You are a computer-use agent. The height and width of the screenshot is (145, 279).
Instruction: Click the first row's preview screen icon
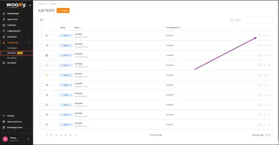259,36
